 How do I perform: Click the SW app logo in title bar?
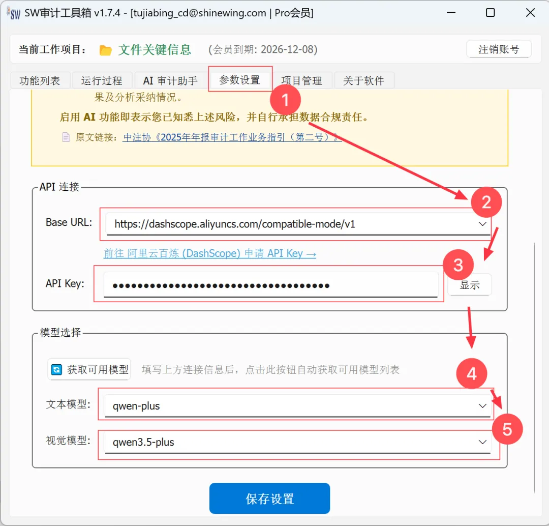(x=14, y=13)
